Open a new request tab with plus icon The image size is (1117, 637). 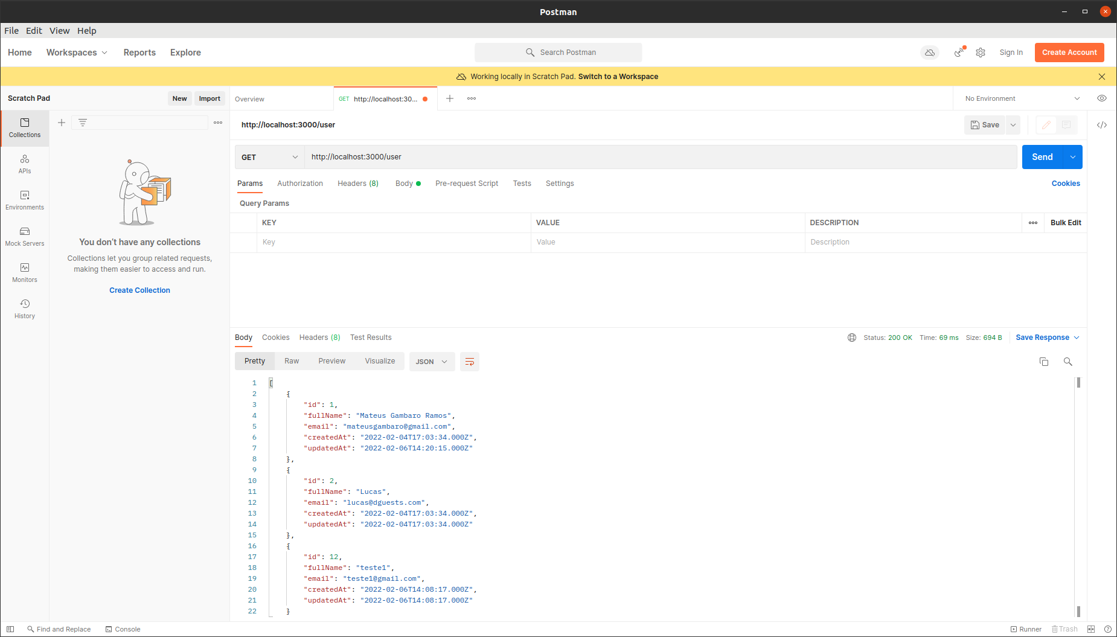450,98
